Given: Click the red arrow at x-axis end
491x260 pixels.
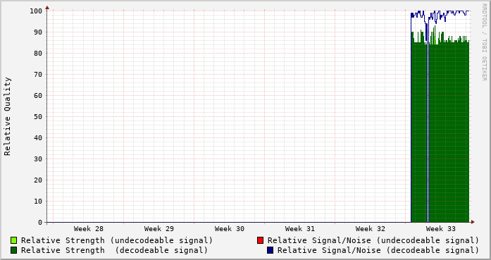Looking at the screenshot, I should 473,222.
